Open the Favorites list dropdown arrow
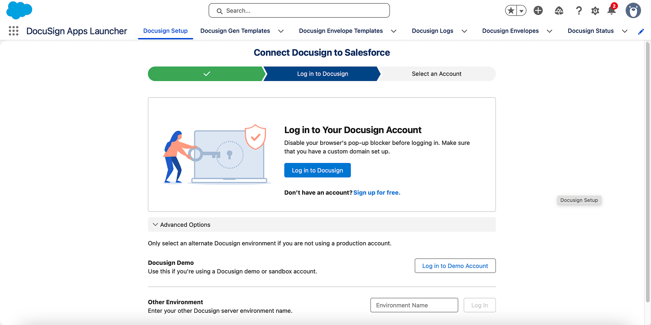The height and width of the screenshot is (325, 651). tap(521, 11)
